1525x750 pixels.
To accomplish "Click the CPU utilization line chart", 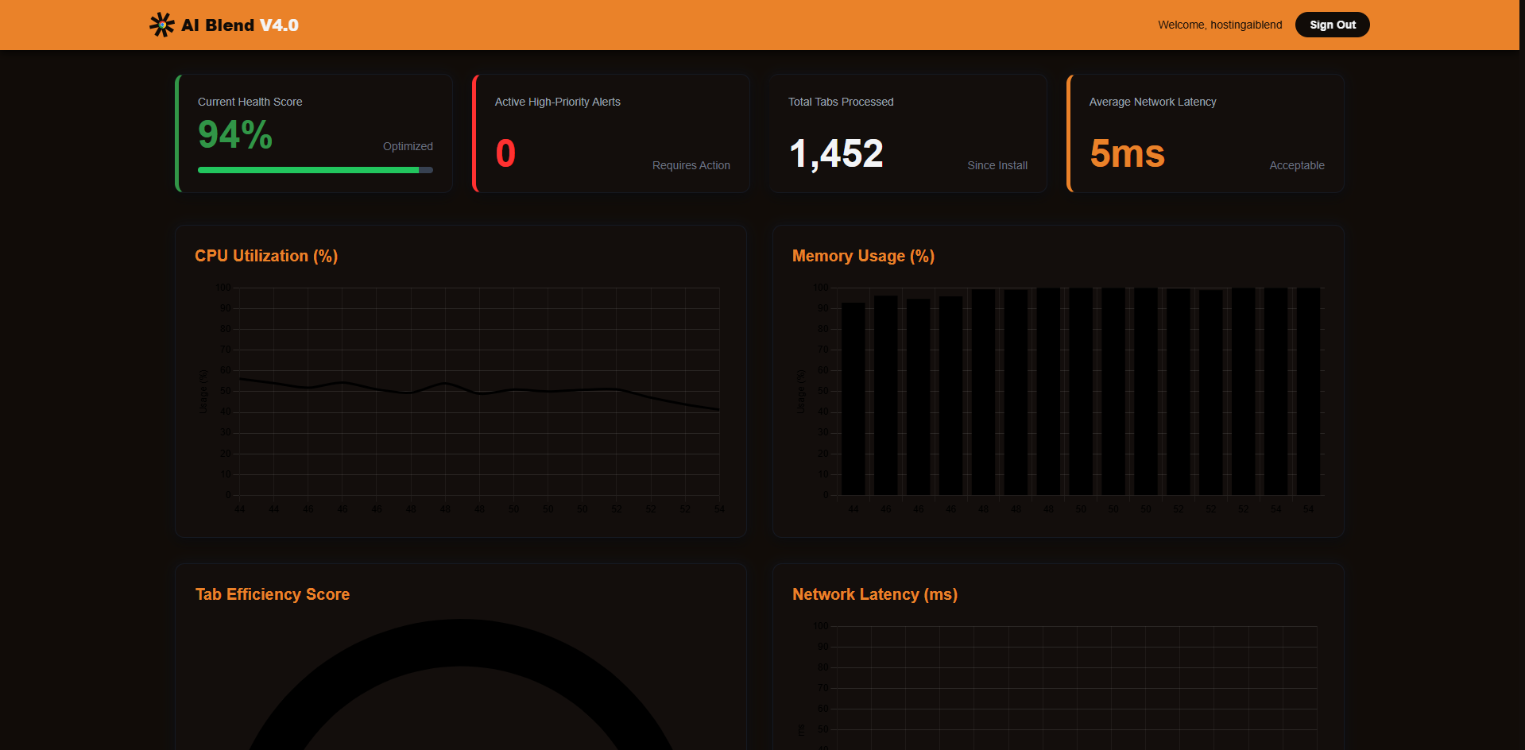I will pos(460,398).
